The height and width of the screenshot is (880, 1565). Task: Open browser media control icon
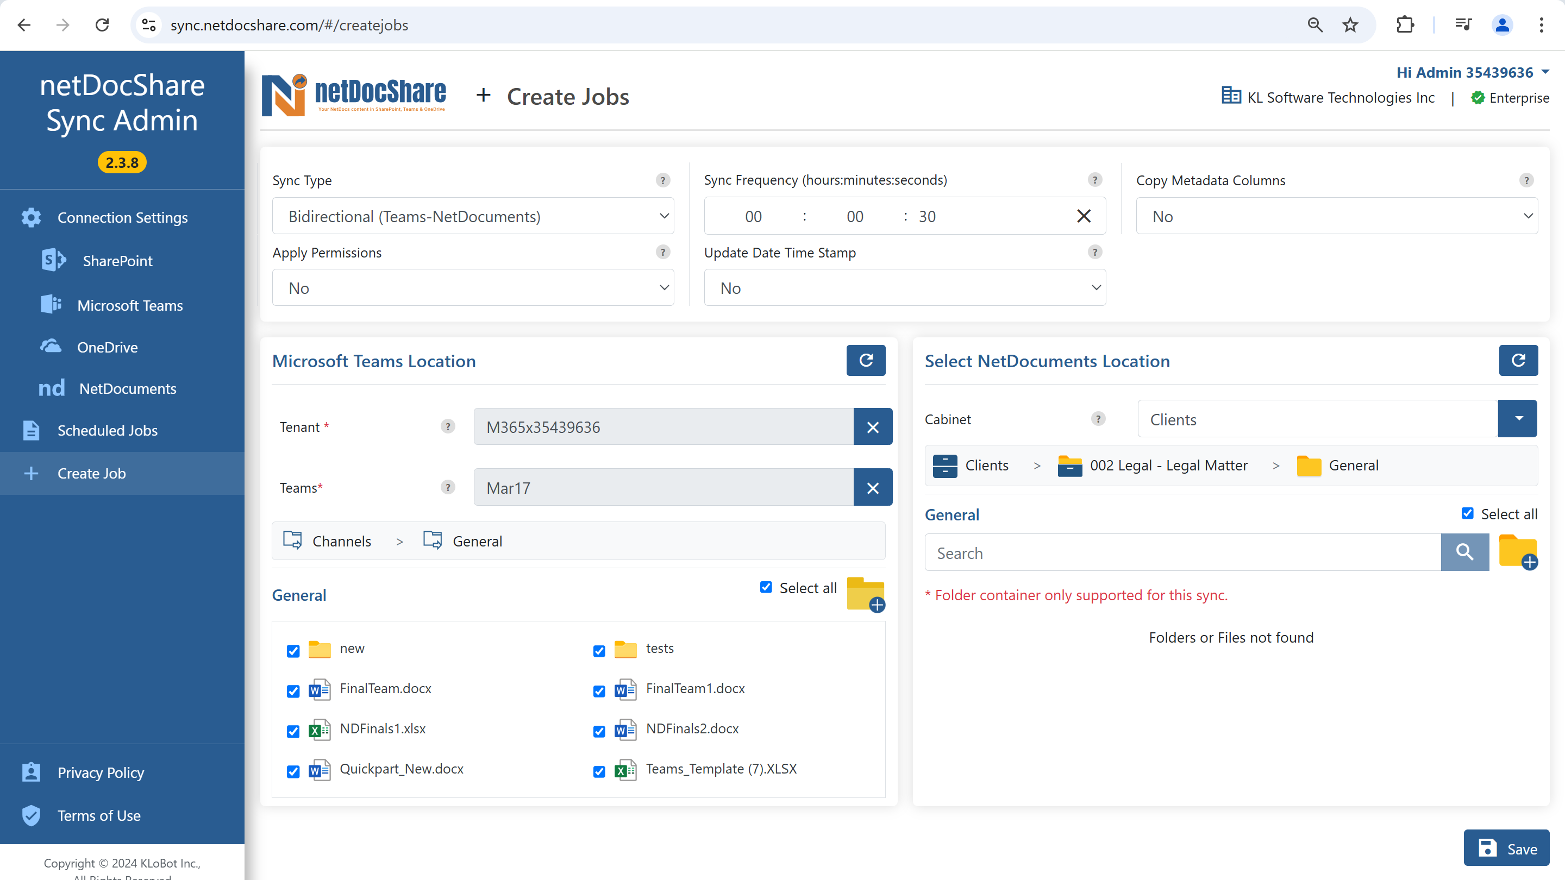coord(1463,25)
